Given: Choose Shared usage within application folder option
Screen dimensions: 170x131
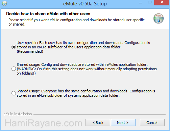Looking at the screenshot, I should 14,69.
